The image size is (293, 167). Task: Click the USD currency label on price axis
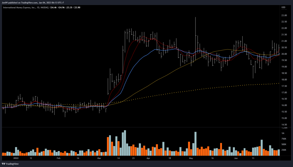(284, 7)
